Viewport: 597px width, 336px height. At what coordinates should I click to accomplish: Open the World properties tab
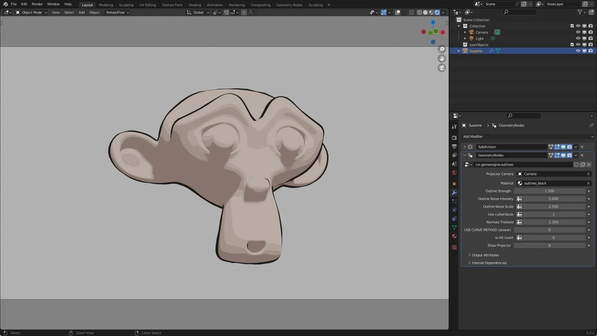(x=454, y=172)
